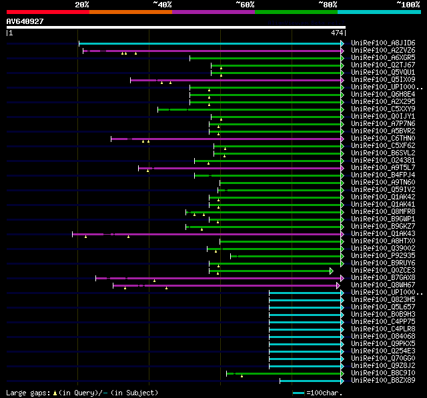
Task: Select the UniRef100_Q9PKX5 label
Action: pyautogui.click(x=383, y=344)
